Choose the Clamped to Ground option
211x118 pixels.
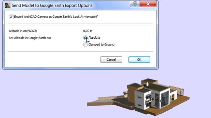[x=85, y=45]
